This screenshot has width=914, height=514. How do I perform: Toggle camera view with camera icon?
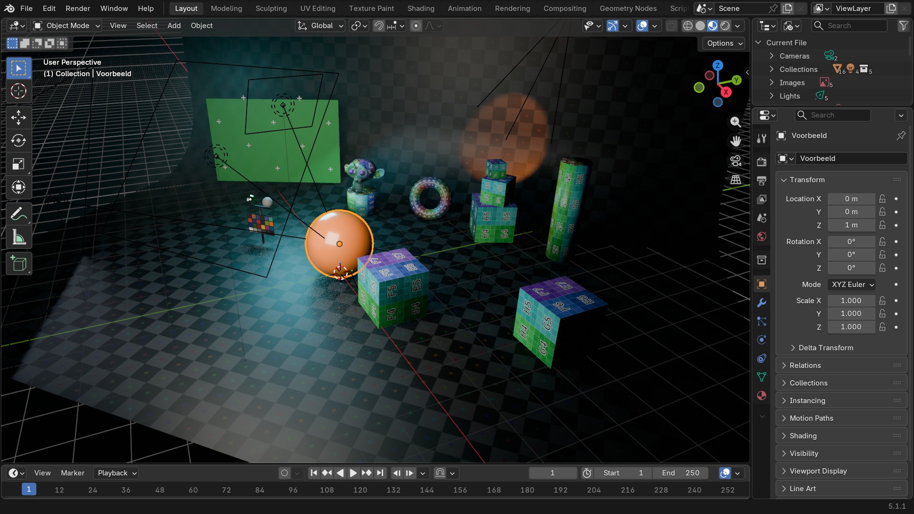tap(735, 160)
